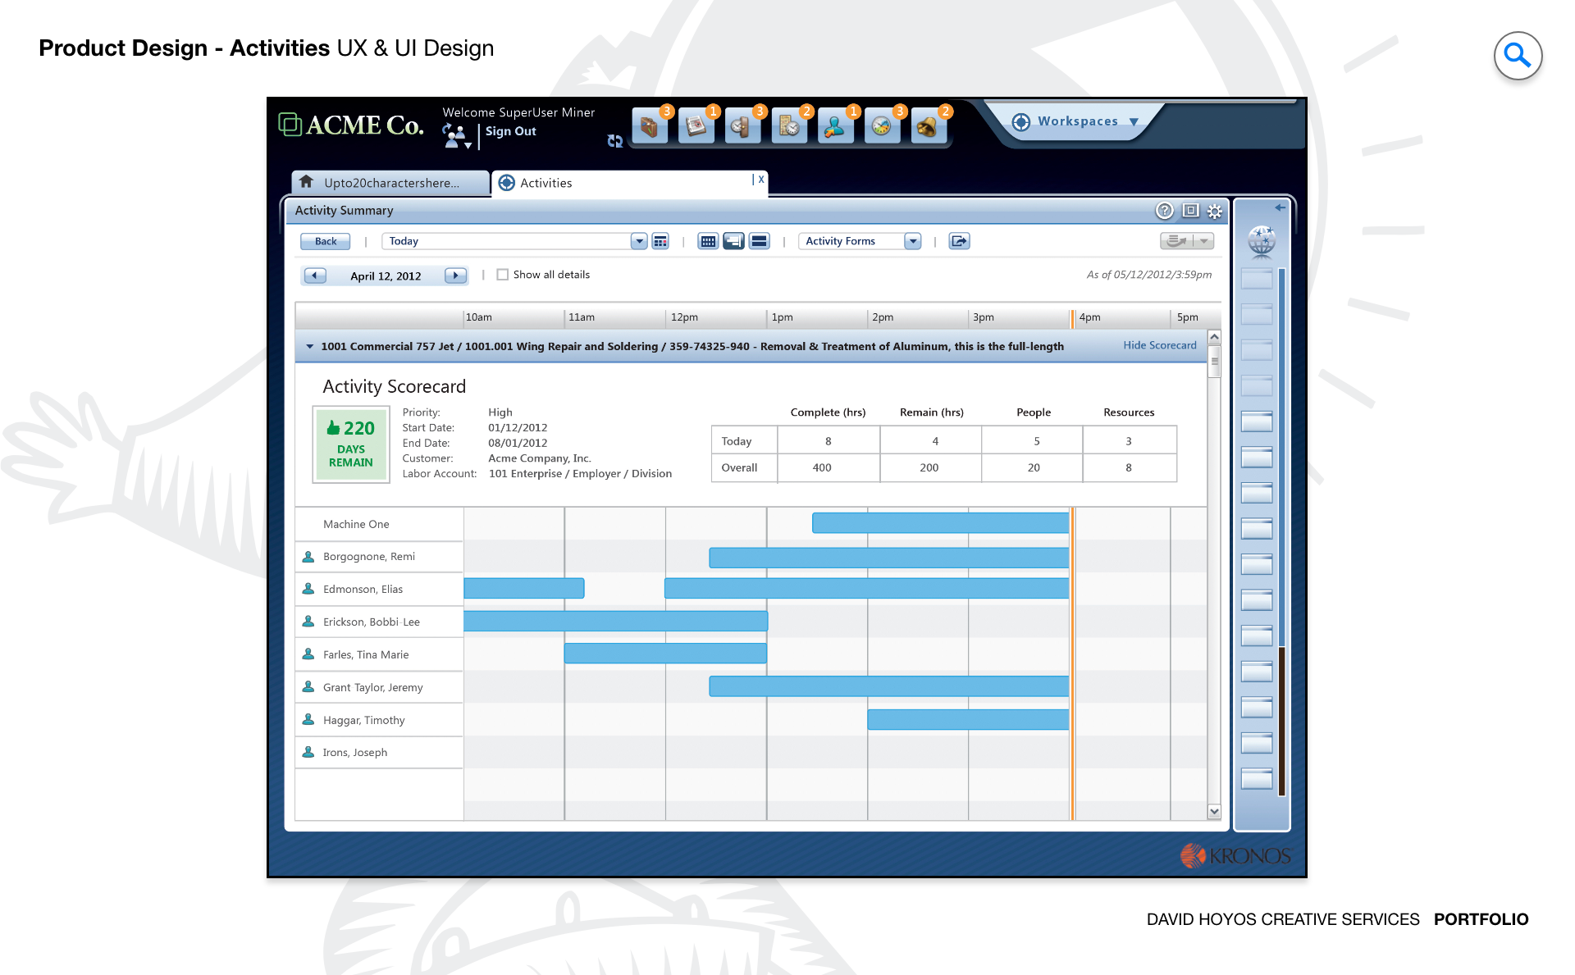This screenshot has width=1575, height=975.
Task: Open the schedule-with-clock icon in top bar
Action: click(x=790, y=127)
